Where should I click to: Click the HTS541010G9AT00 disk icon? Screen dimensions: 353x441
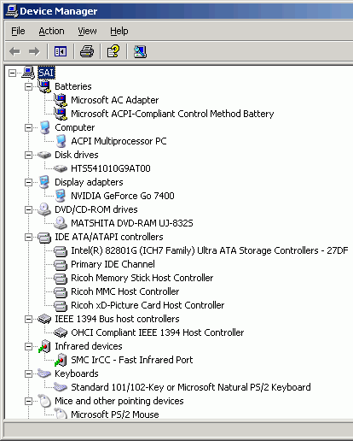[x=61, y=168]
